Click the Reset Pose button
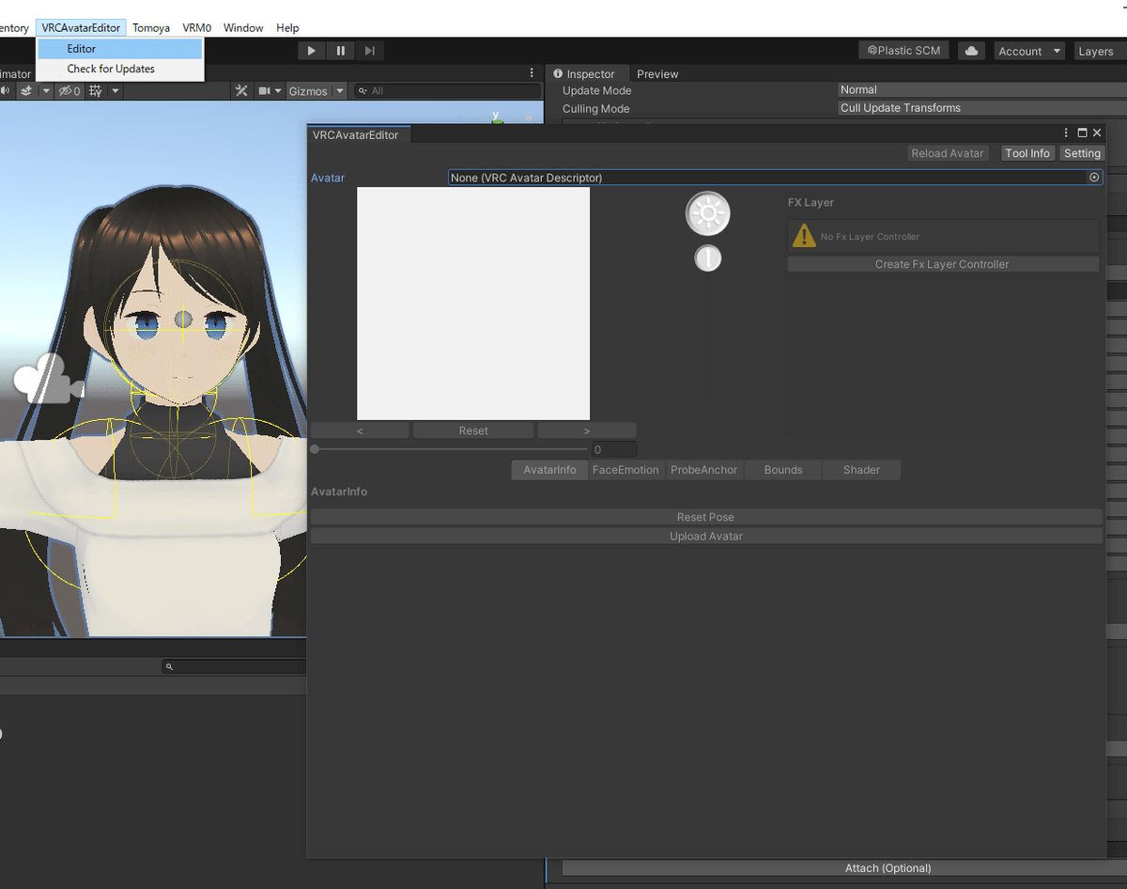The image size is (1127, 889). tap(706, 517)
